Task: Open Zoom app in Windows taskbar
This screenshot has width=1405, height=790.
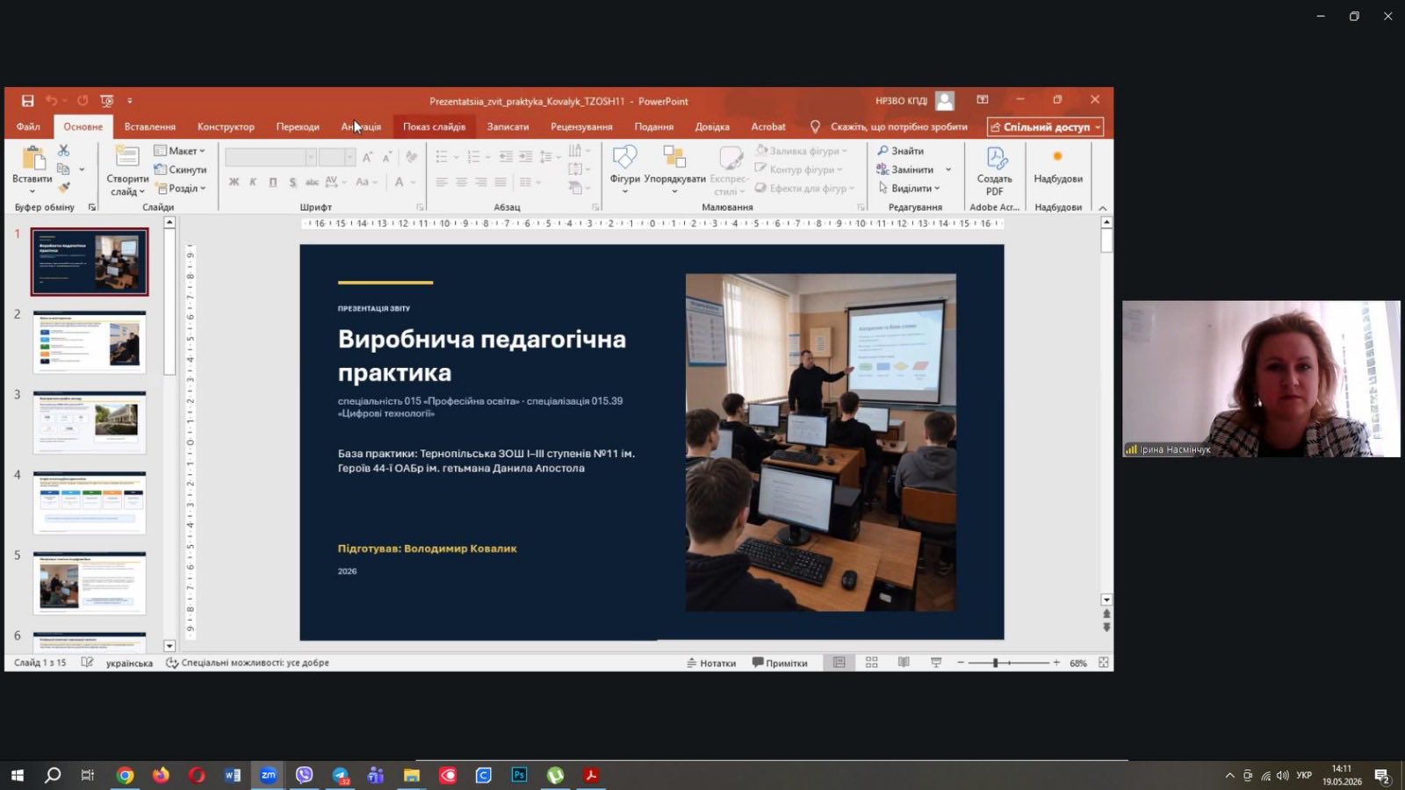Action: (x=268, y=775)
